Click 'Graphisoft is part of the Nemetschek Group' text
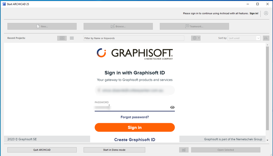Image resolution: width=273 pixels, height=156 pixels. point(233,139)
